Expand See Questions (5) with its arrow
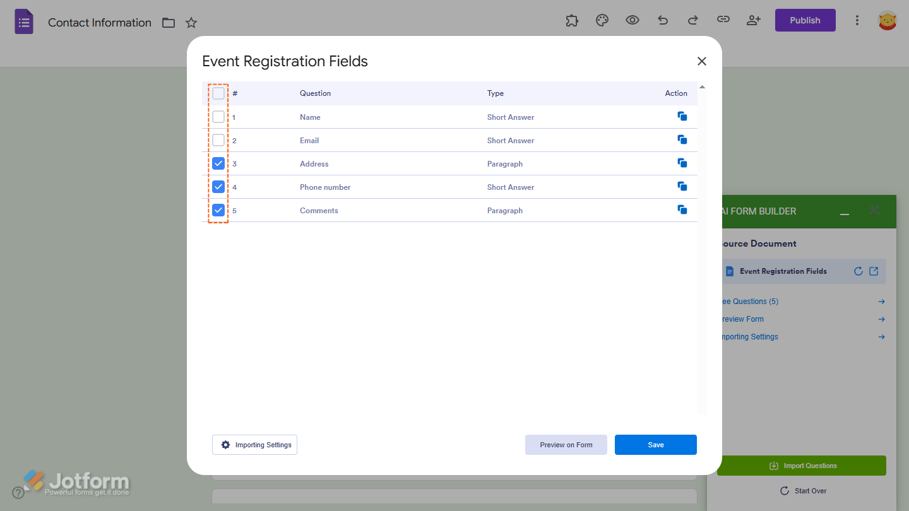 [881, 302]
